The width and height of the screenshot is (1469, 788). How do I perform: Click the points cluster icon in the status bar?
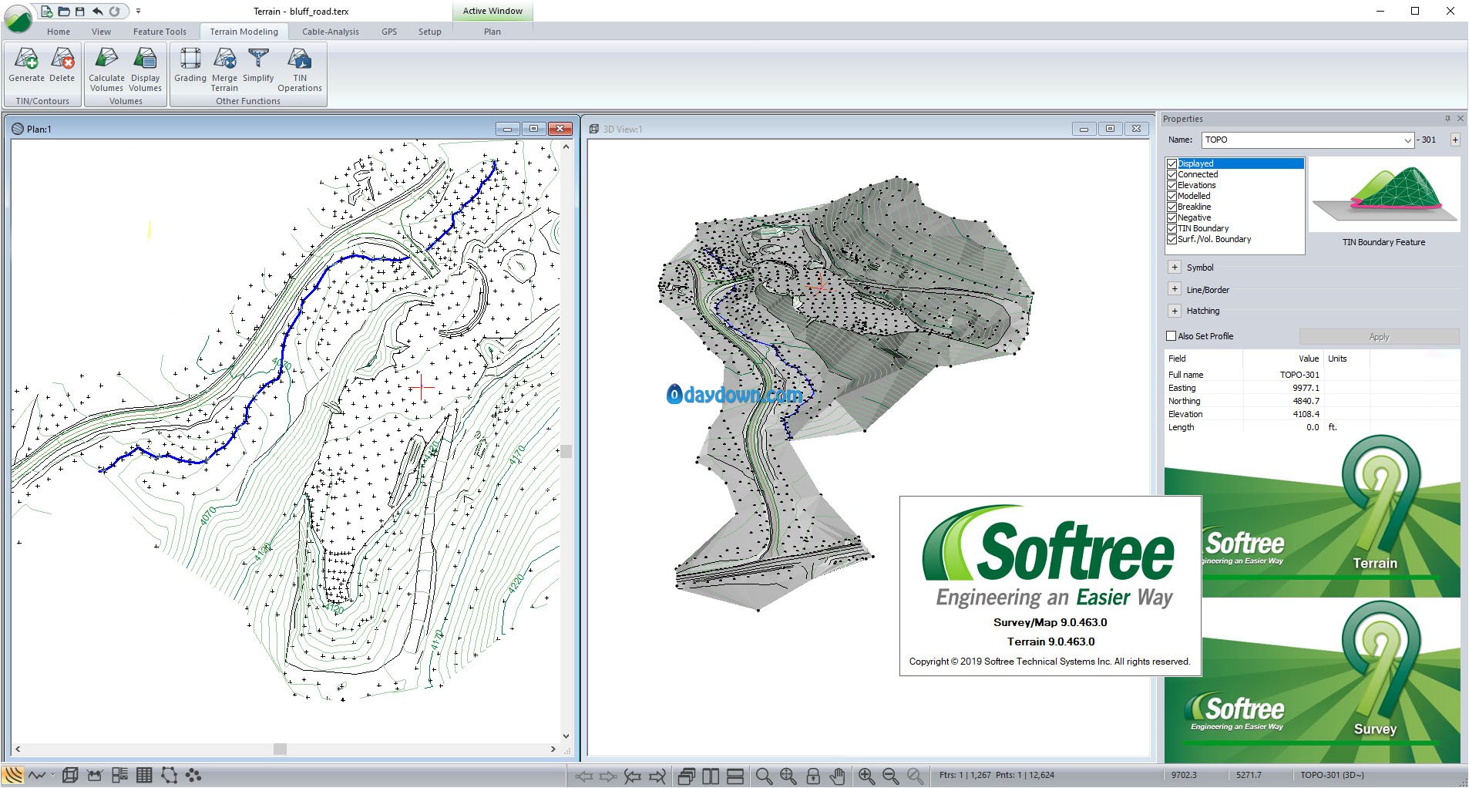point(193,776)
